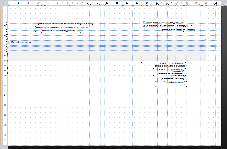Select lowest guide marker on the vertical ruler
The image size is (227, 149).
(7, 73)
